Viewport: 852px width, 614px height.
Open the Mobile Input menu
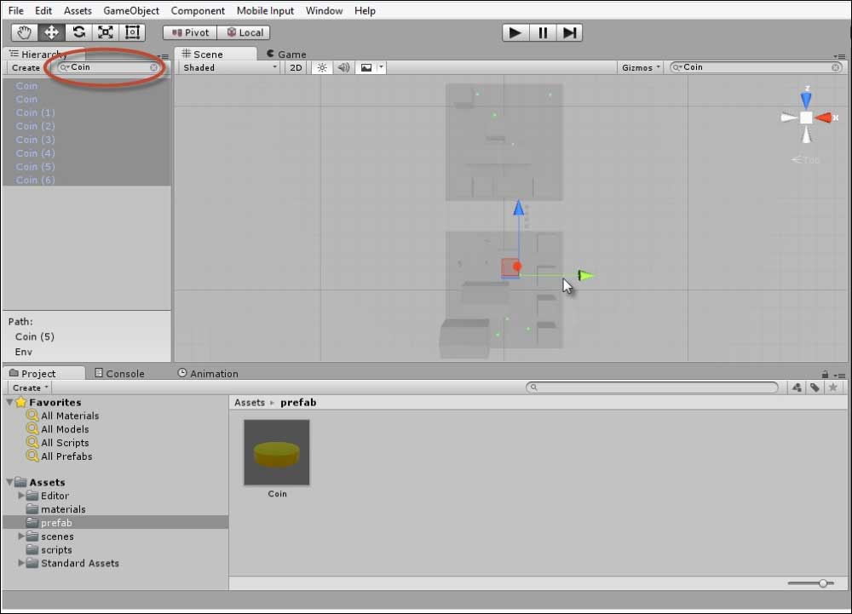click(265, 10)
